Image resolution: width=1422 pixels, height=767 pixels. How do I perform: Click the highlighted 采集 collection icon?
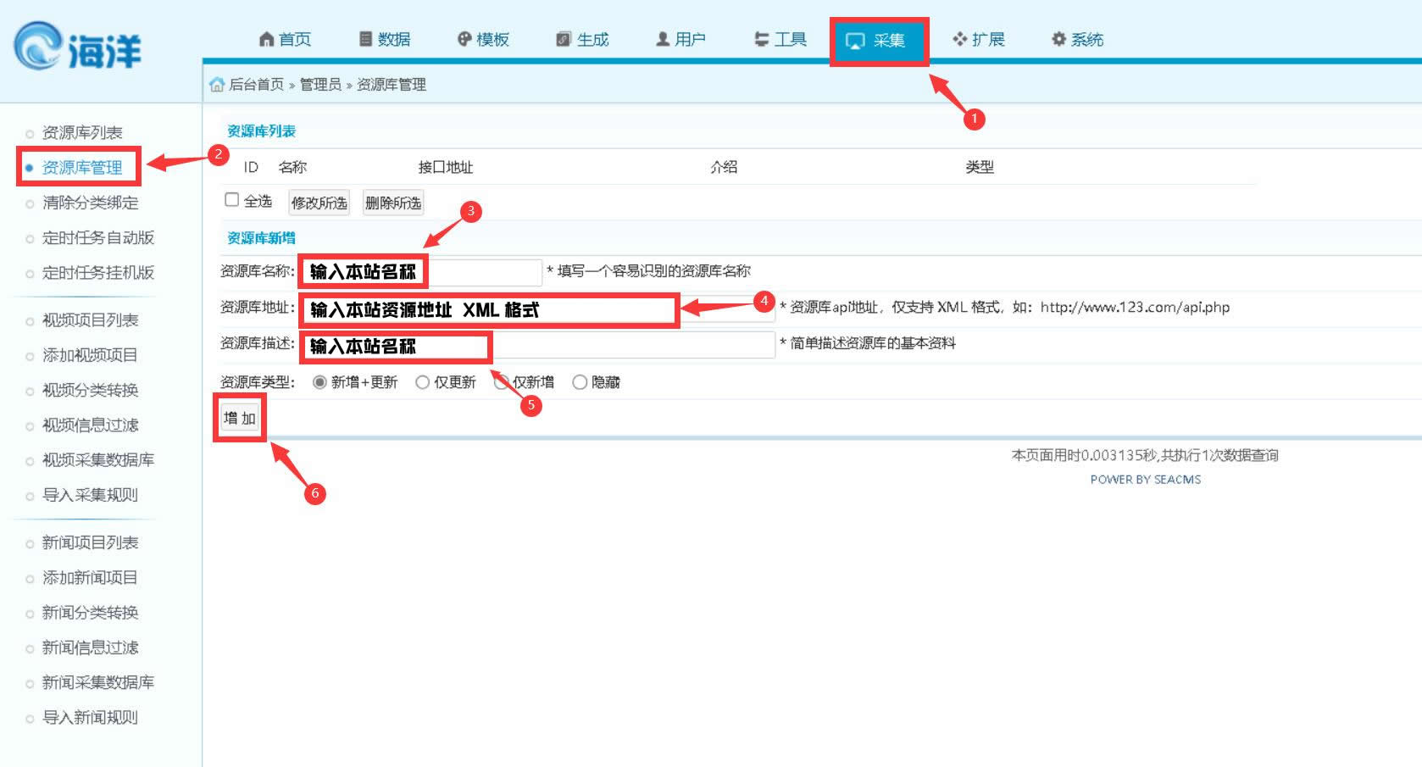[x=856, y=38]
